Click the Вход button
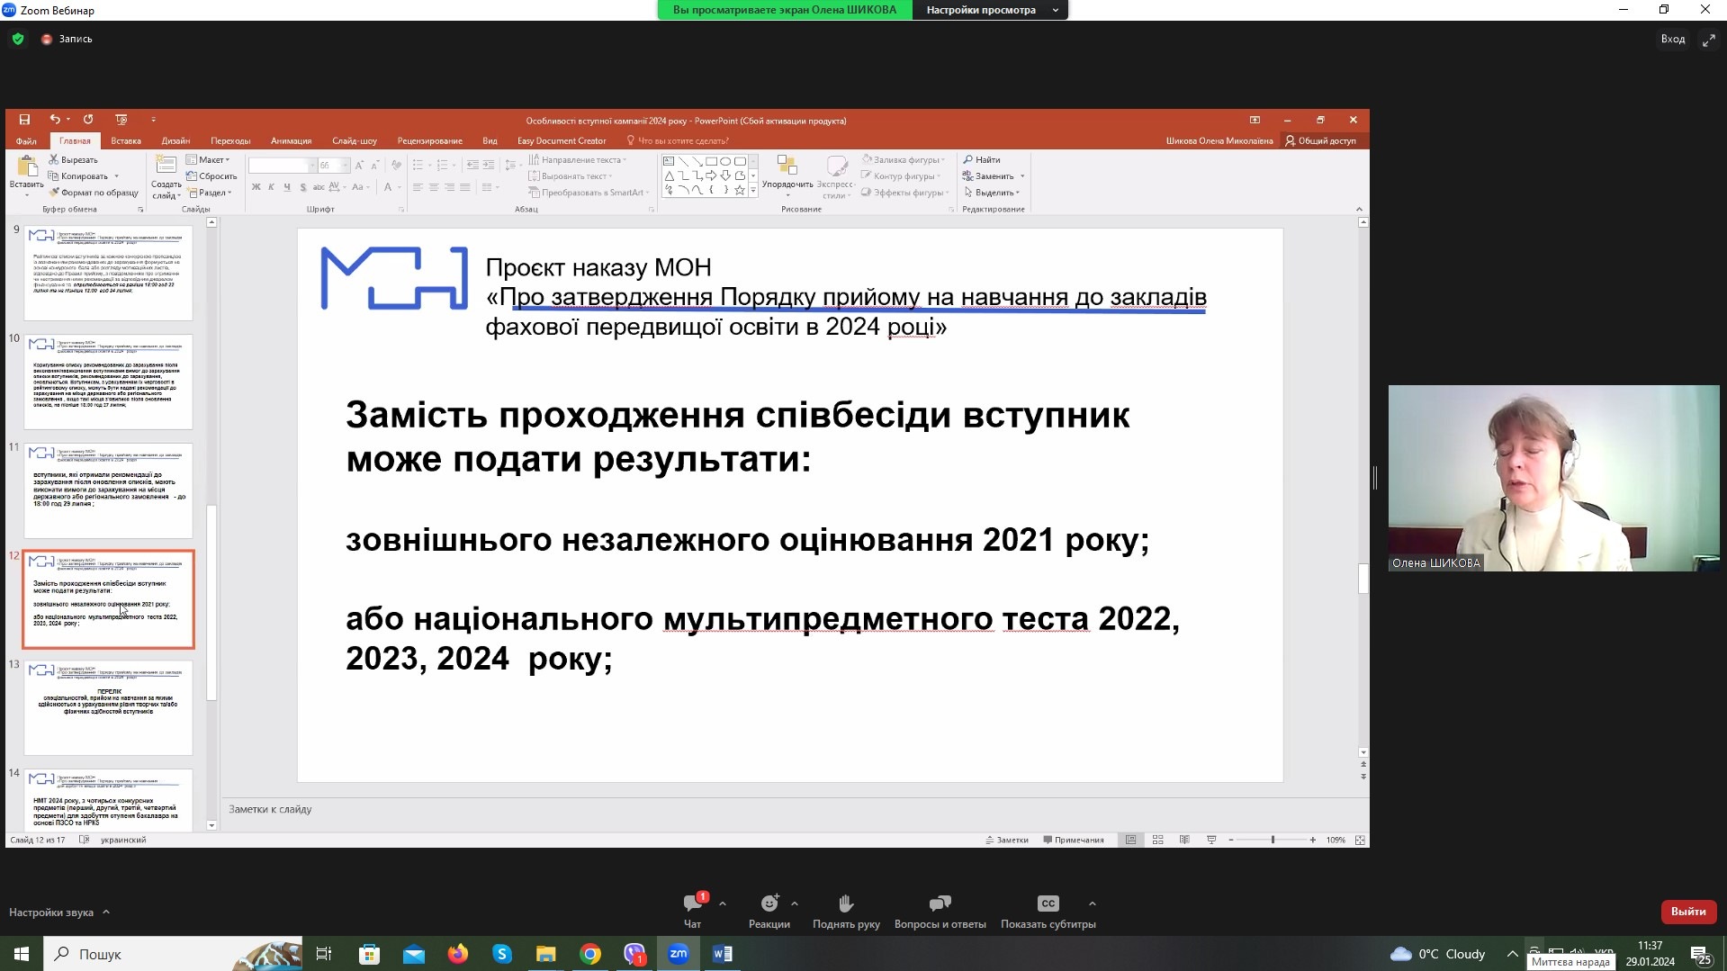The width and height of the screenshot is (1727, 971). 1672,39
